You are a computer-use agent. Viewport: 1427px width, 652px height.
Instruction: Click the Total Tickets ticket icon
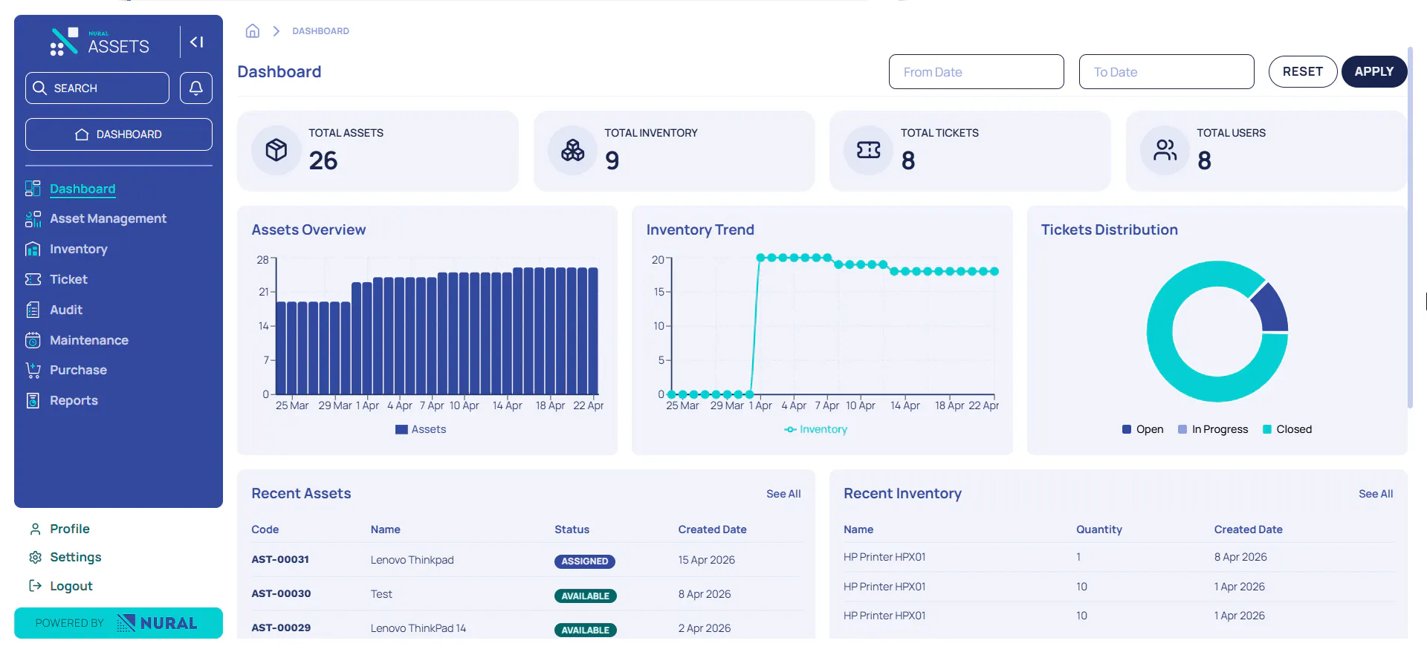click(868, 150)
